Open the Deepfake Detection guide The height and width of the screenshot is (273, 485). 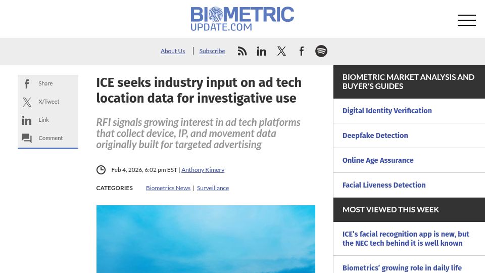click(x=375, y=135)
